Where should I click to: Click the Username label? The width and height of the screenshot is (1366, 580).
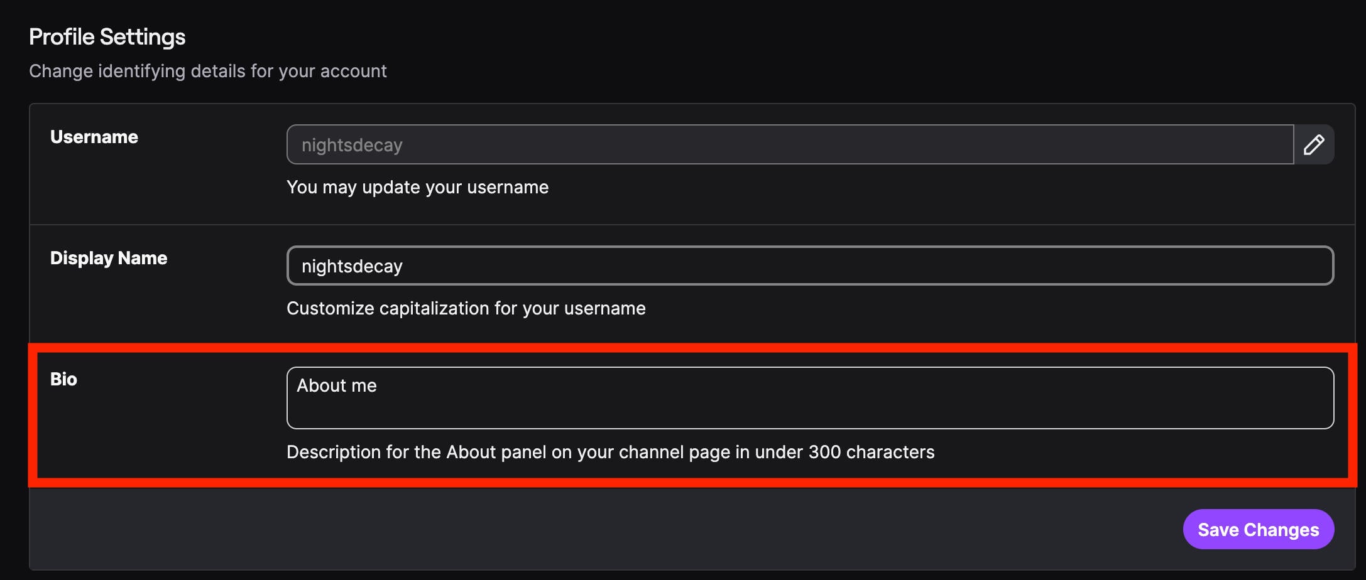click(x=94, y=137)
